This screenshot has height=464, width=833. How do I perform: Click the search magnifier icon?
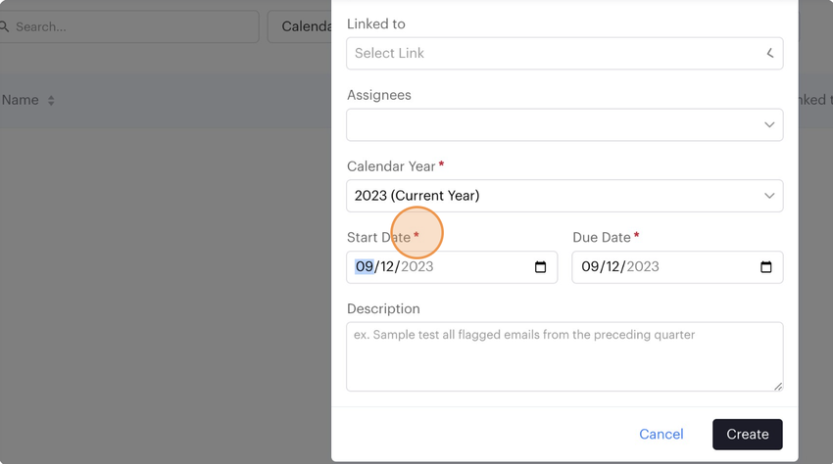click(x=4, y=26)
